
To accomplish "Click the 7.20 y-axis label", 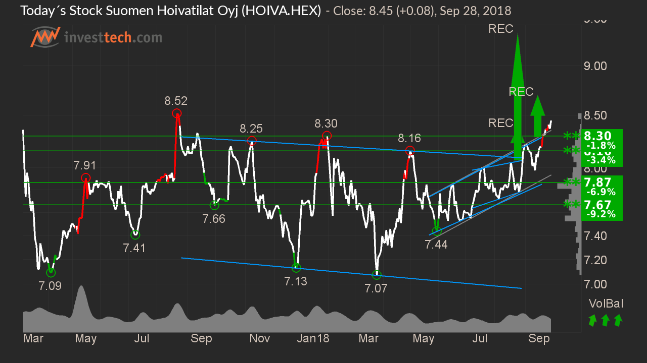I will [x=595, y=260].
